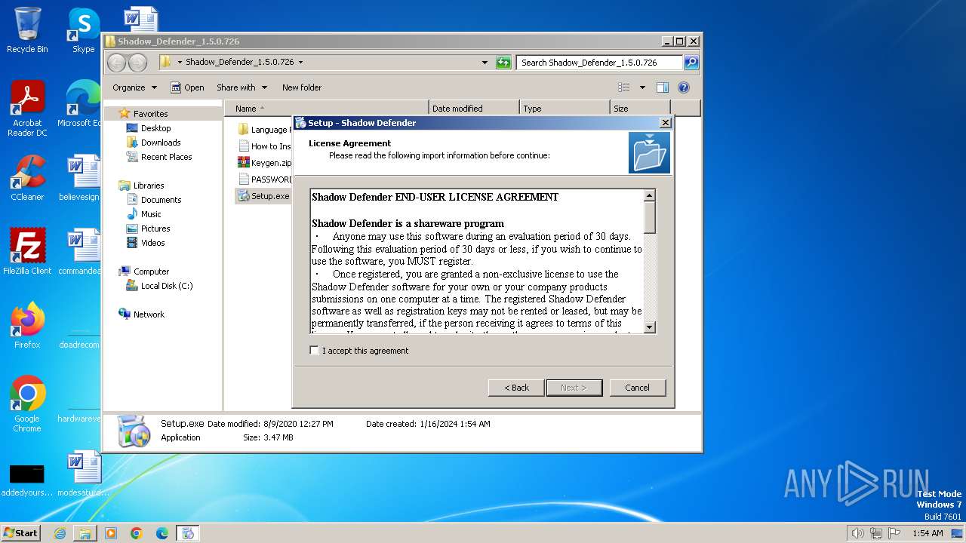This screenshot has width=966, height=543.
Task: Select Local Disk (C:)
Action: (x=166, y=286)
